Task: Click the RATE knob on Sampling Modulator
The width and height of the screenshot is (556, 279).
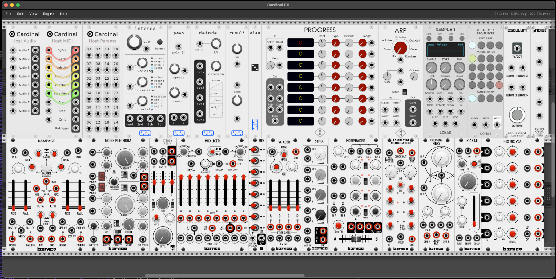Action: coord(391,171)
